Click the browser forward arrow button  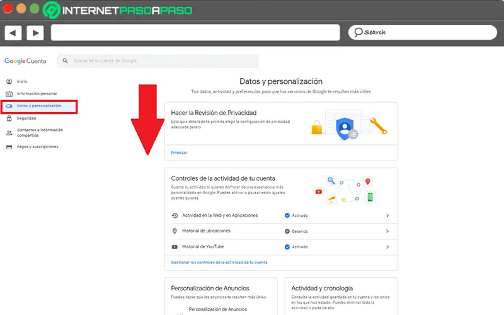35,33
